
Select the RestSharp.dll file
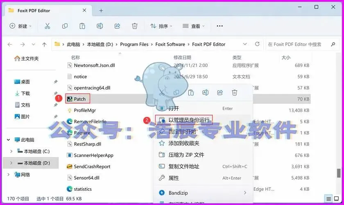pos(88,144)
